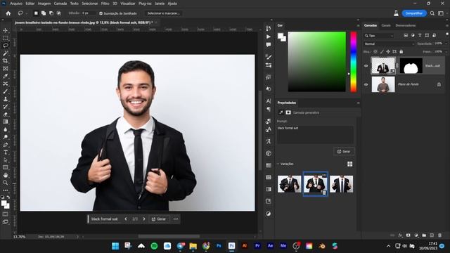
Task: Select the Crop tool
Action: [6, 60]
